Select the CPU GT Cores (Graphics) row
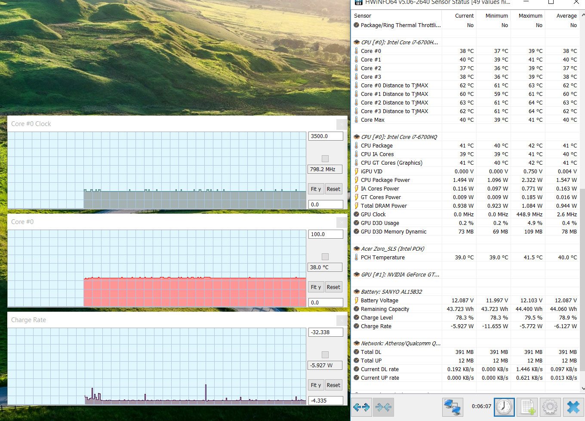 (465, 163)
